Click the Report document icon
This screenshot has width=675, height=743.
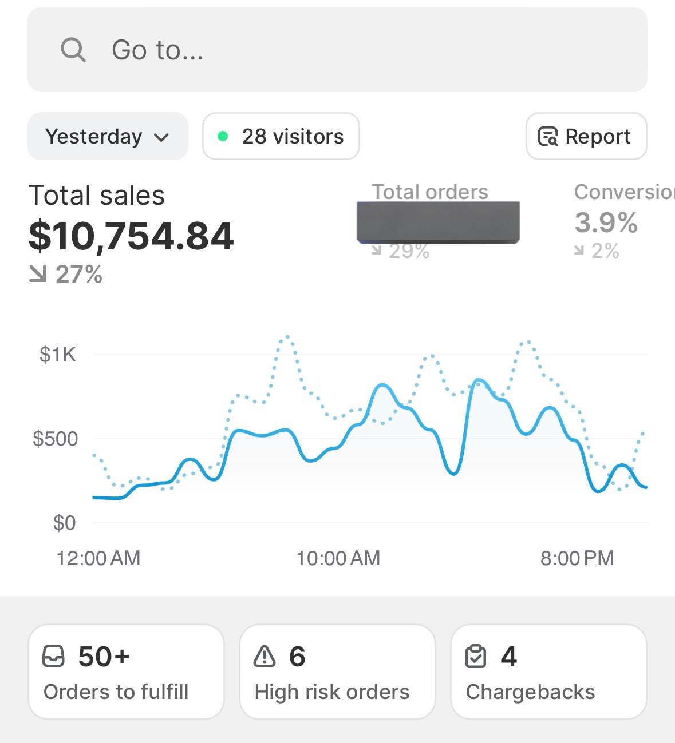point(548,137)
